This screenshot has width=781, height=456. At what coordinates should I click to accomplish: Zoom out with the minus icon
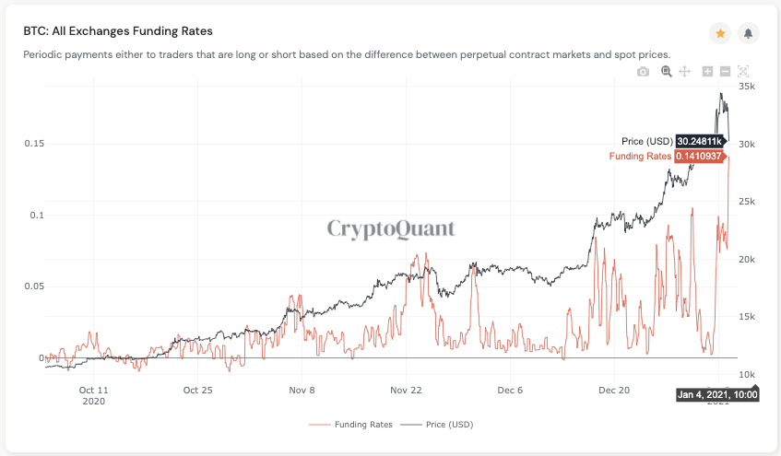click(725, 72)
